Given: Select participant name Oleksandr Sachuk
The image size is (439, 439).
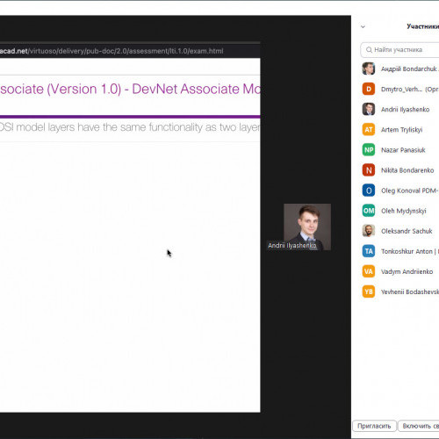Looking at the screenshot, I should pos(407,231).
